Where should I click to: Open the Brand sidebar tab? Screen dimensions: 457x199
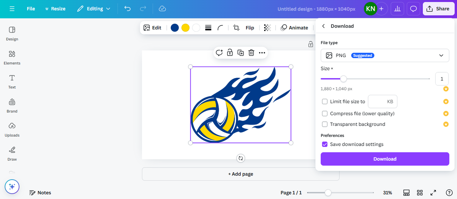[x=12, y=106]
